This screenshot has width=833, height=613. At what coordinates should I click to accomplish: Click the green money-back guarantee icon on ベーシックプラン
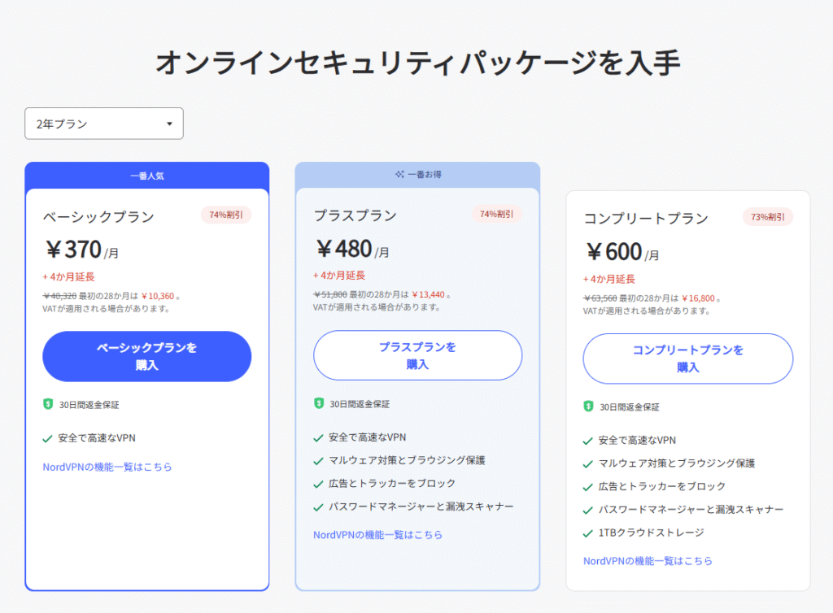pyautogui.click(x=47, y=406)
